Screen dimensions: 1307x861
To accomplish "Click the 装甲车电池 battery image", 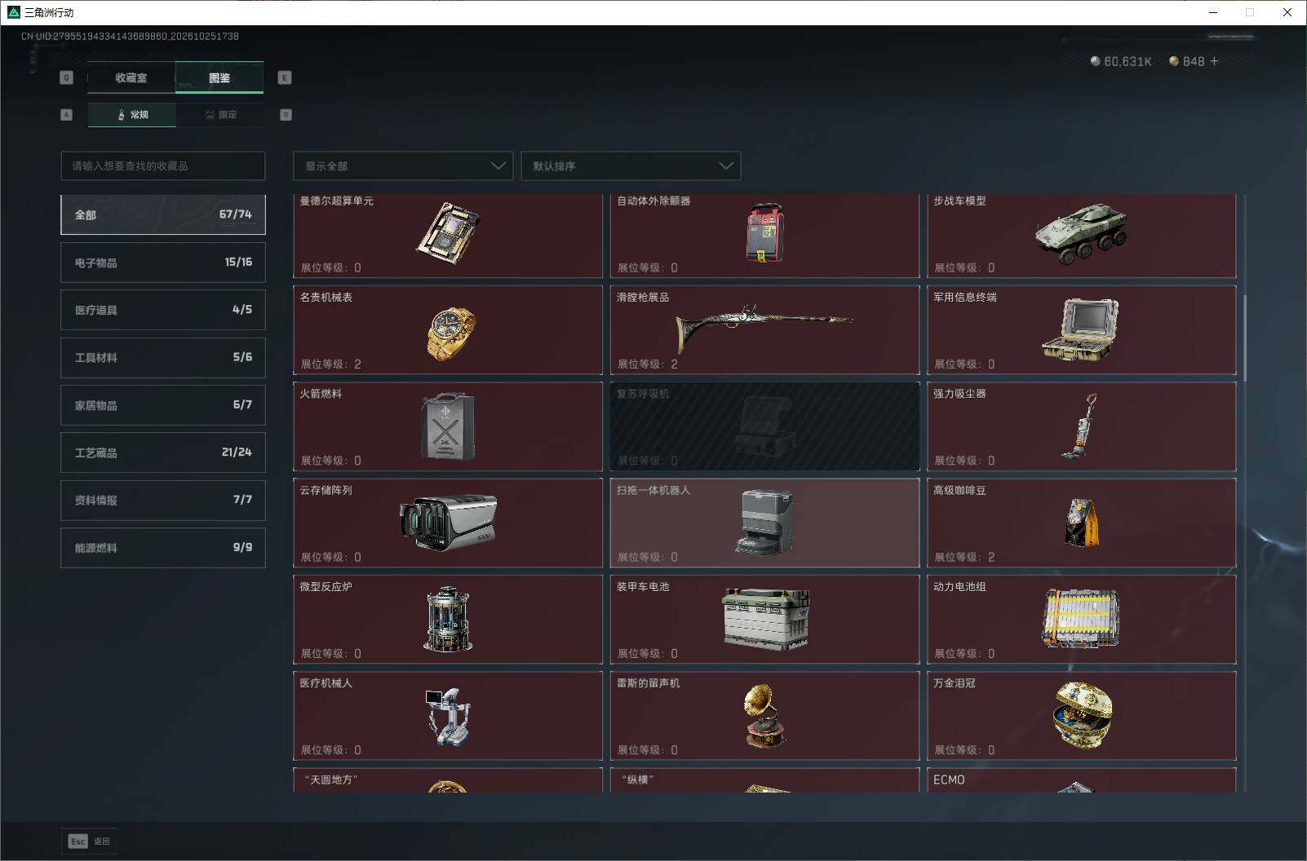I will coord(765,619).
